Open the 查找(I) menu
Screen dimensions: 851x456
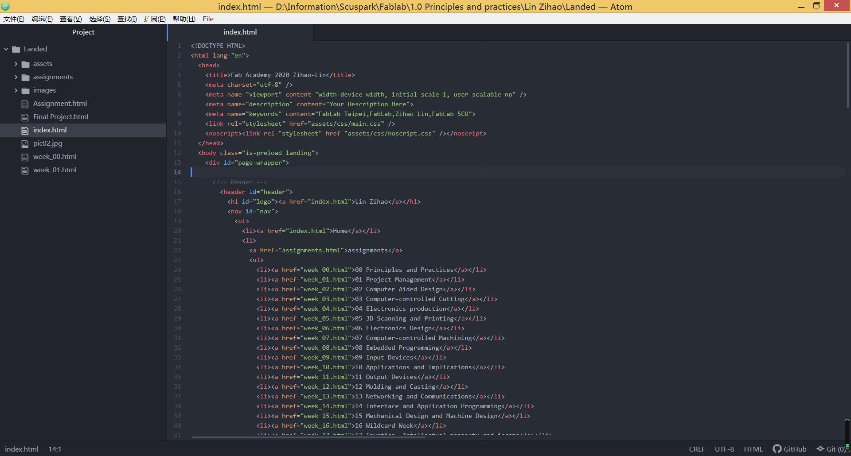pyautogui.click(x=127, y=19)
